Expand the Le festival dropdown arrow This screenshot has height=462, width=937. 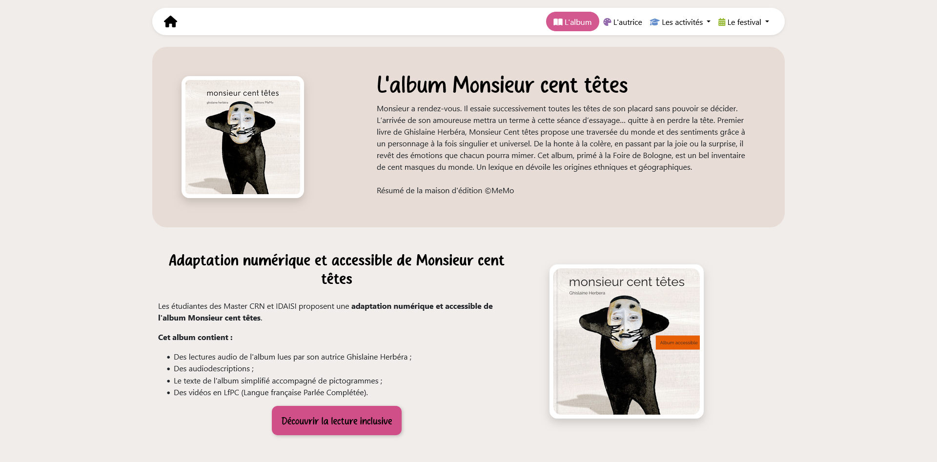point(767,22)
